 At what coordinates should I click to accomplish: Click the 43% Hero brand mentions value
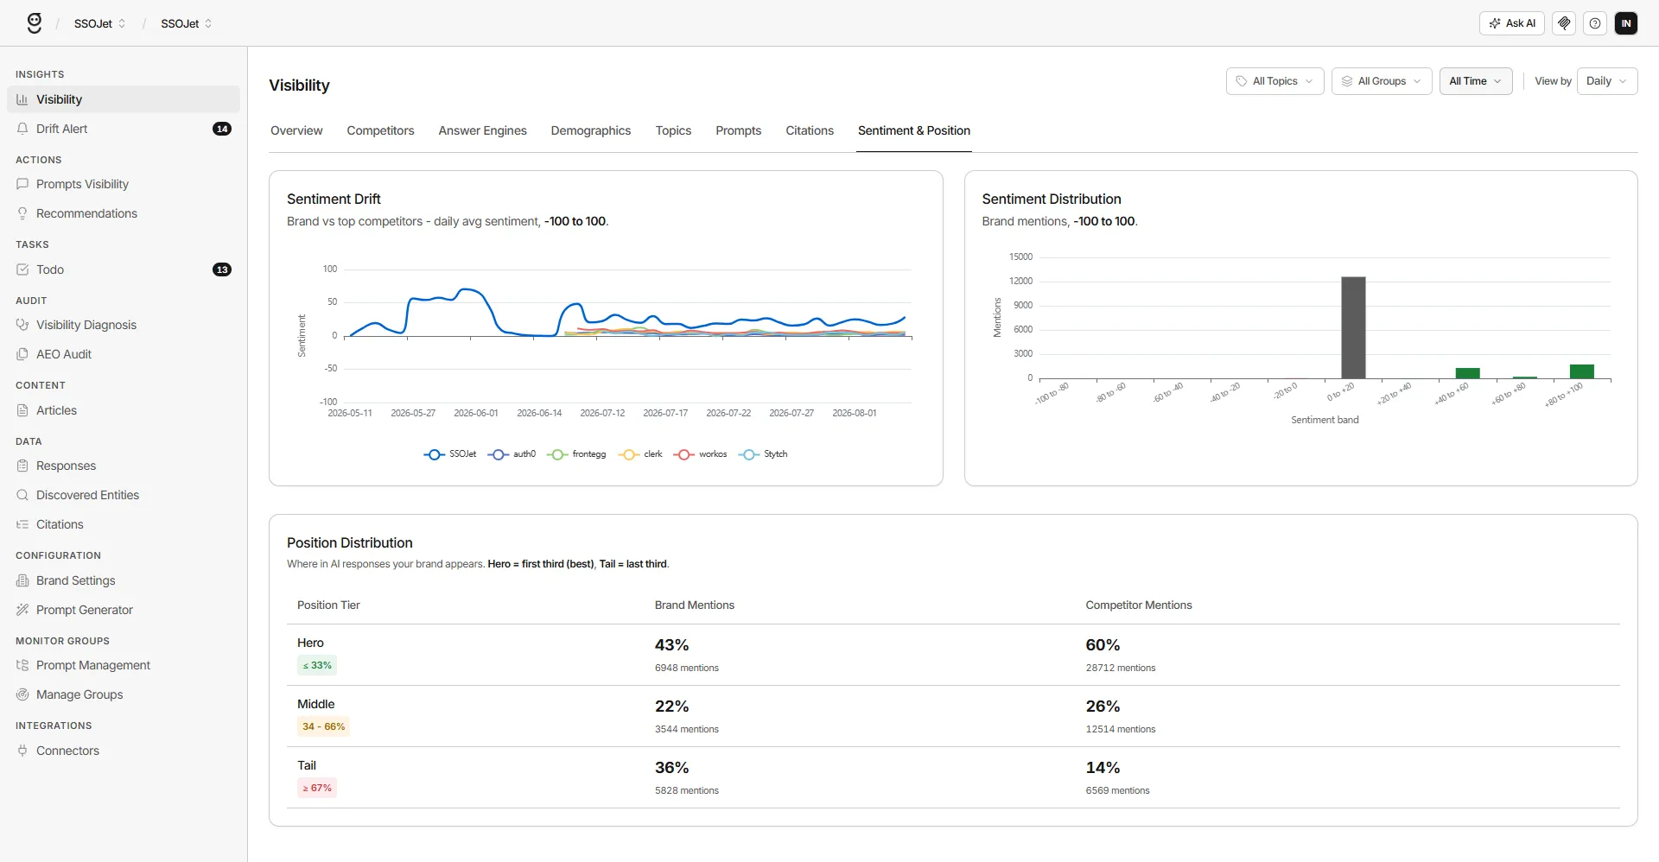click(671, 645)
